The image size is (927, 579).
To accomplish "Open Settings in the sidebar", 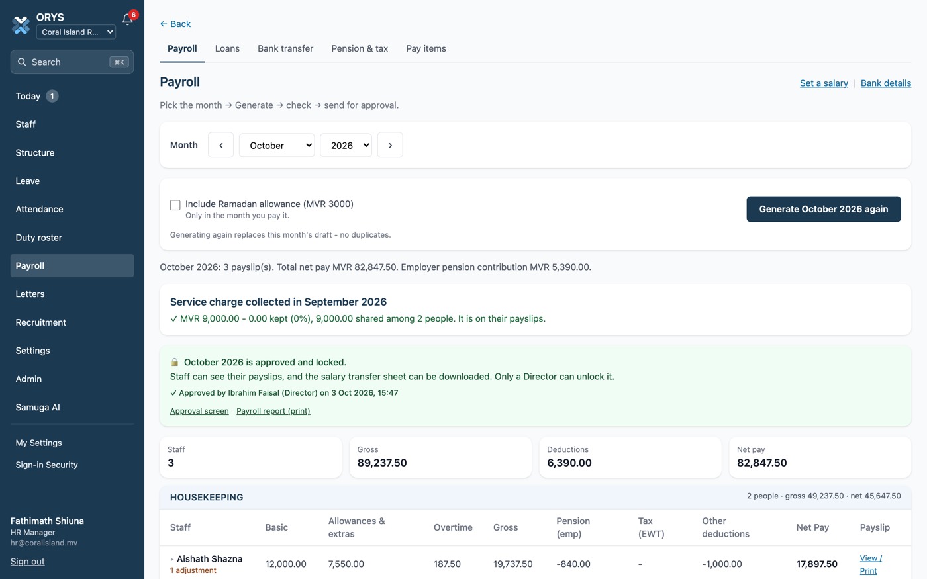I will [72, 351].
